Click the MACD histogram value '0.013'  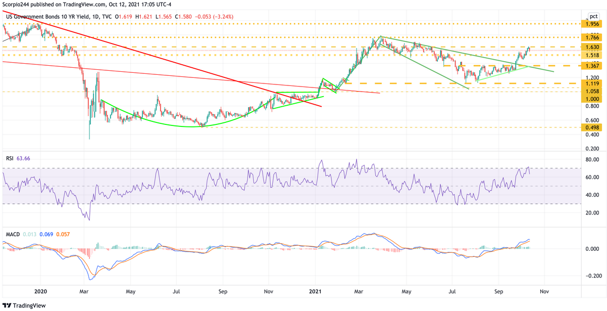pyautogui.click(x=31, y=235)
